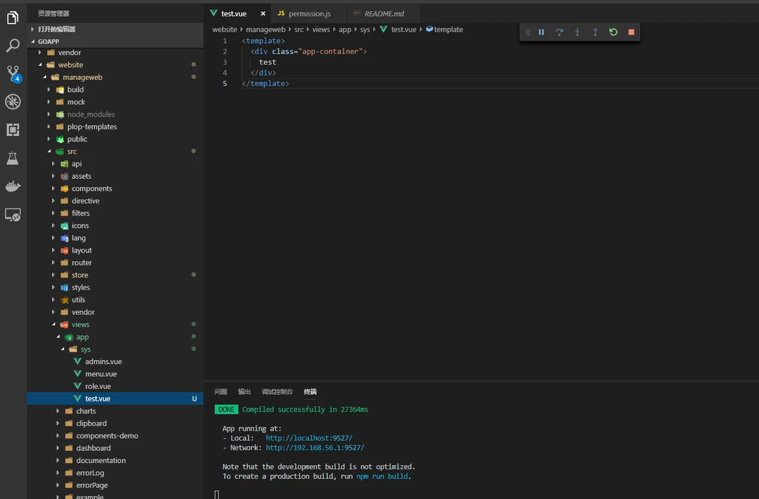Expand the node_modules folder
759x499 pixels.
point(91,114)
